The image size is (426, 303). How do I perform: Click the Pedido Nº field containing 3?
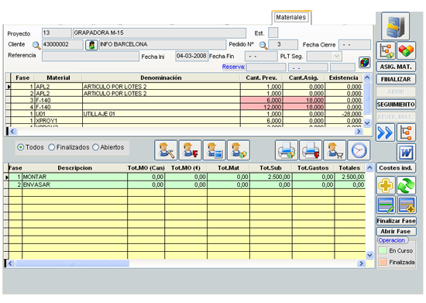tap(283, 44)
